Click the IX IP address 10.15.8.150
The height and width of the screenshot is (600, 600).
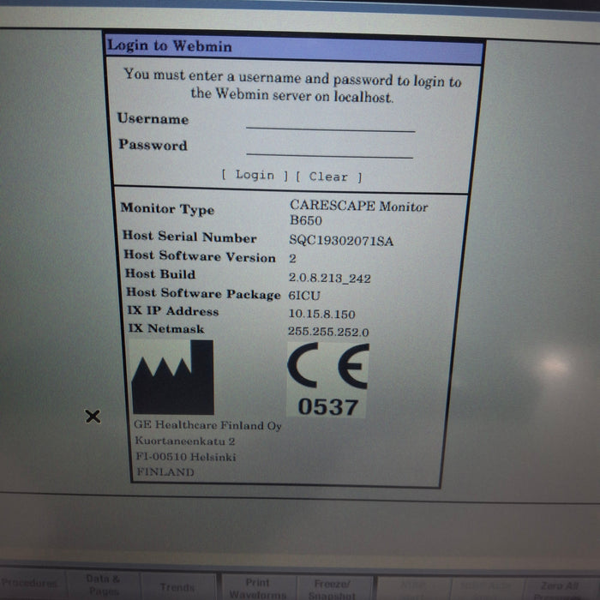pos(321,315)
